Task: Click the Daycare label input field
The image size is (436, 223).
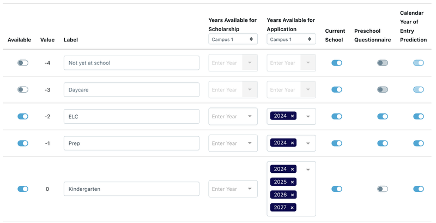Action: pyautogui.click(x=131, y=89)
